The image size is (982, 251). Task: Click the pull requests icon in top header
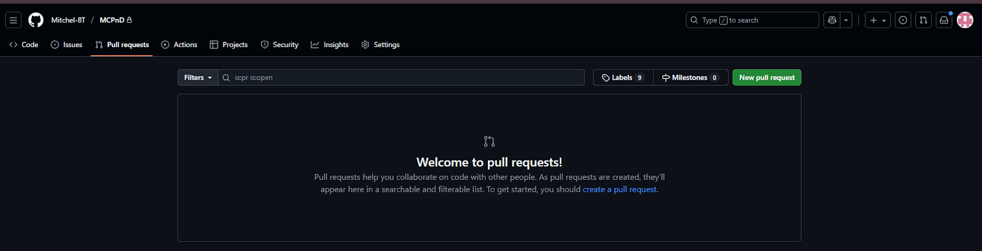click(x=923, y=20)
